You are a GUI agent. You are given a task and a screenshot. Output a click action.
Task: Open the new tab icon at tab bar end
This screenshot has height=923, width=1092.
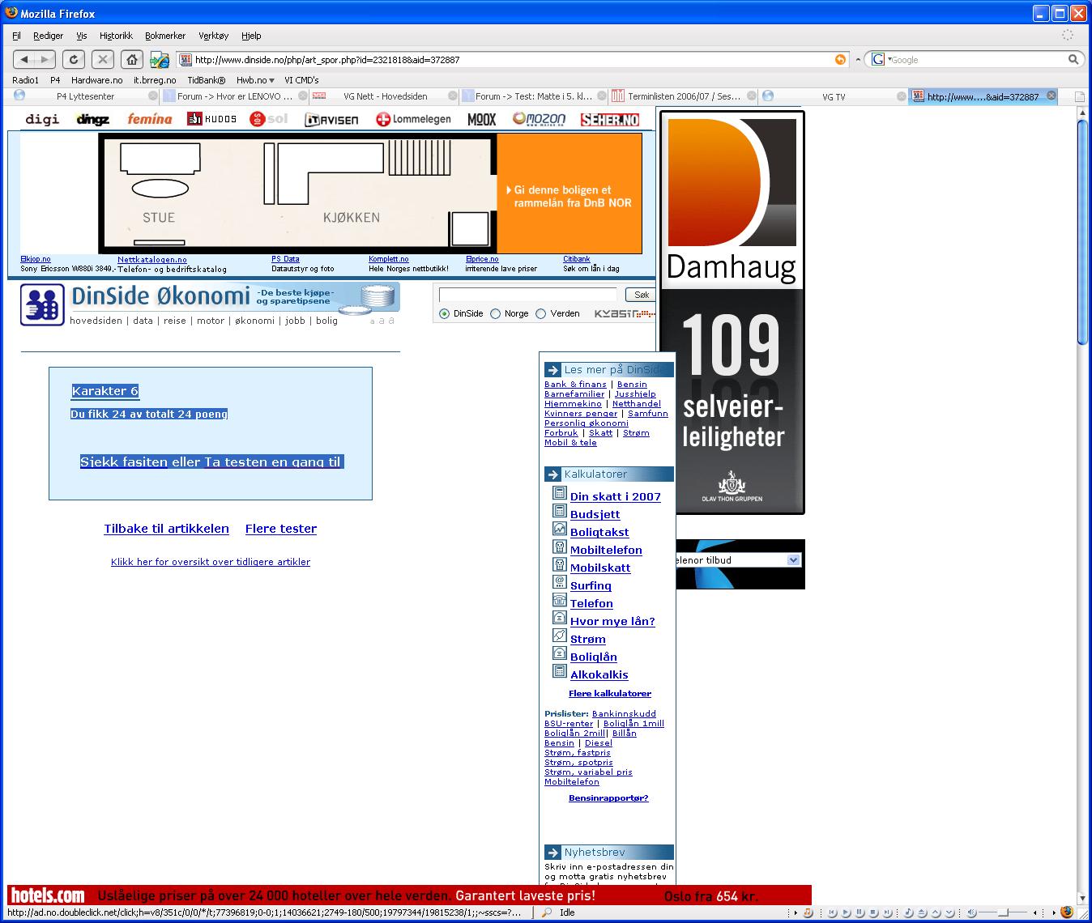[x=1079, y=96]
